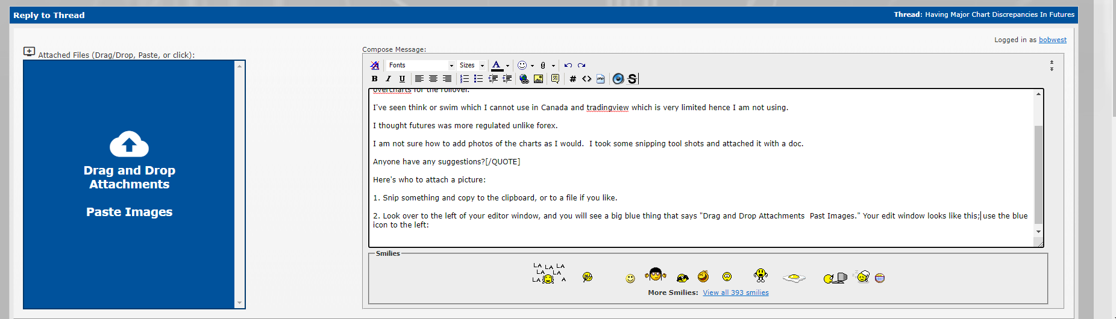
Task: Click the message editor scrollbar up arrow
Action: tap(1038, 94)
